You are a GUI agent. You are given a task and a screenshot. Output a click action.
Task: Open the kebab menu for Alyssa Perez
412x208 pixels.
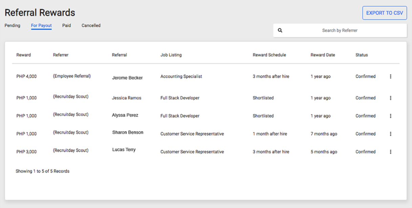pos(390,116)
